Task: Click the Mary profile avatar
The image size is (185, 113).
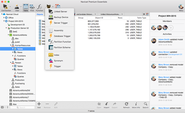Action: [x=181, y=7]
